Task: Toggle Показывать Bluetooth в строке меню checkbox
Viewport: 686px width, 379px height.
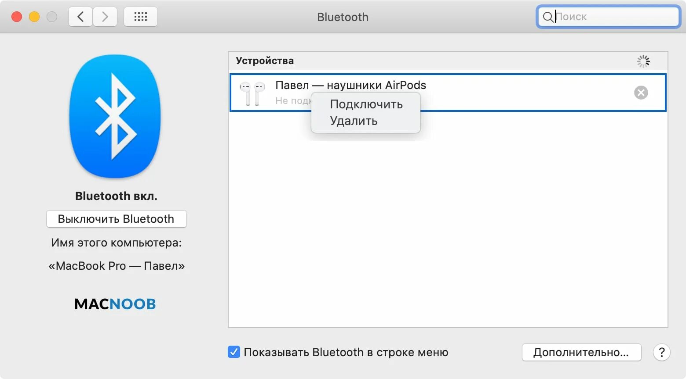Action: click(x=234, y=352)
